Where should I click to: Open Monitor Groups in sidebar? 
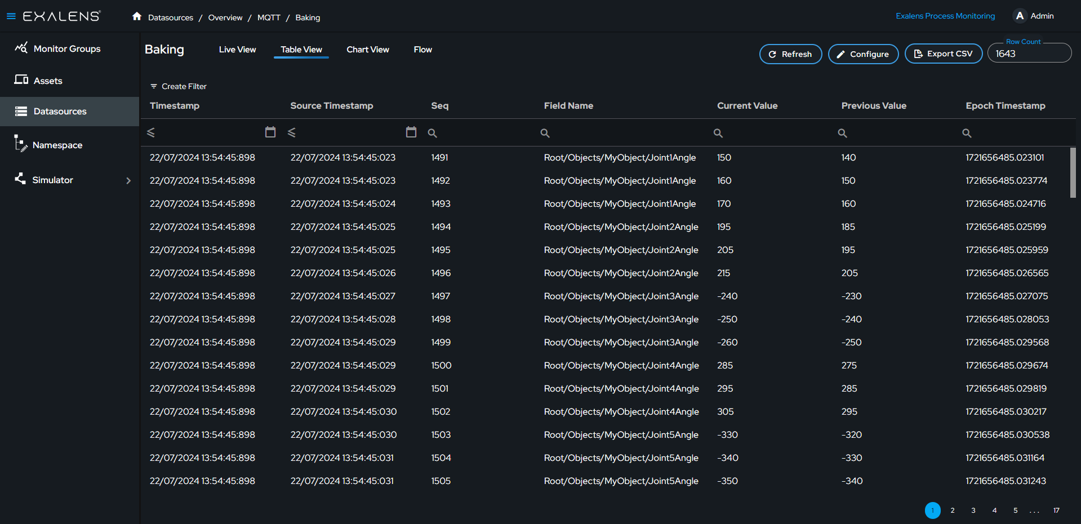(x=67, y=48)
